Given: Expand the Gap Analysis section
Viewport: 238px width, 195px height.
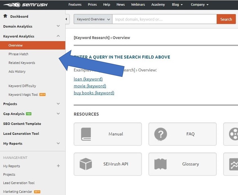Looking at the screenshot, I should 58,114.
